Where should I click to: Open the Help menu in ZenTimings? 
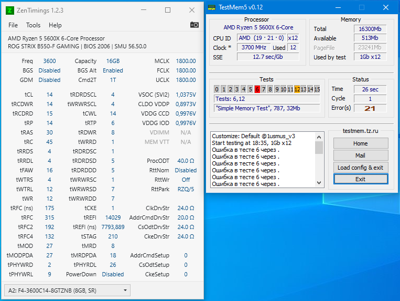tap(55, 25)
